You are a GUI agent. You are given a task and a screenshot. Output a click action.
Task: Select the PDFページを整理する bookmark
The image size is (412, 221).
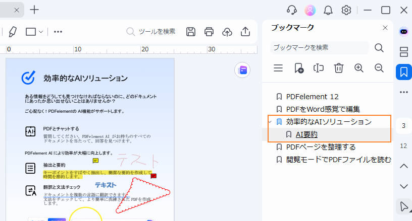pos(321,147)
